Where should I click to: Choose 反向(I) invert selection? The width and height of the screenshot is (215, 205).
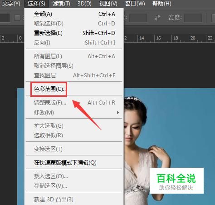pos(74,43)
